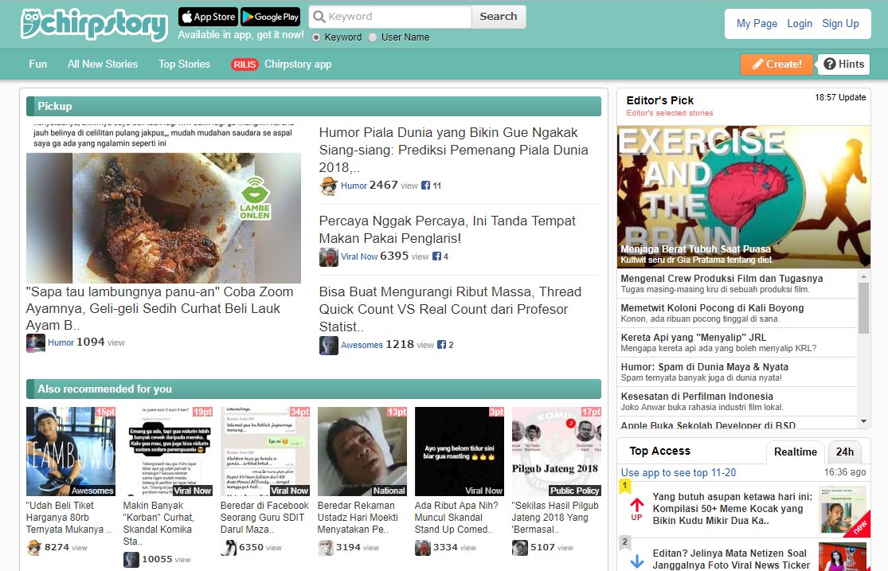Click avatar beside 3194 view count
Image resolution: width=888 pixels, height=571 pixels.
[x=326, y=548]
